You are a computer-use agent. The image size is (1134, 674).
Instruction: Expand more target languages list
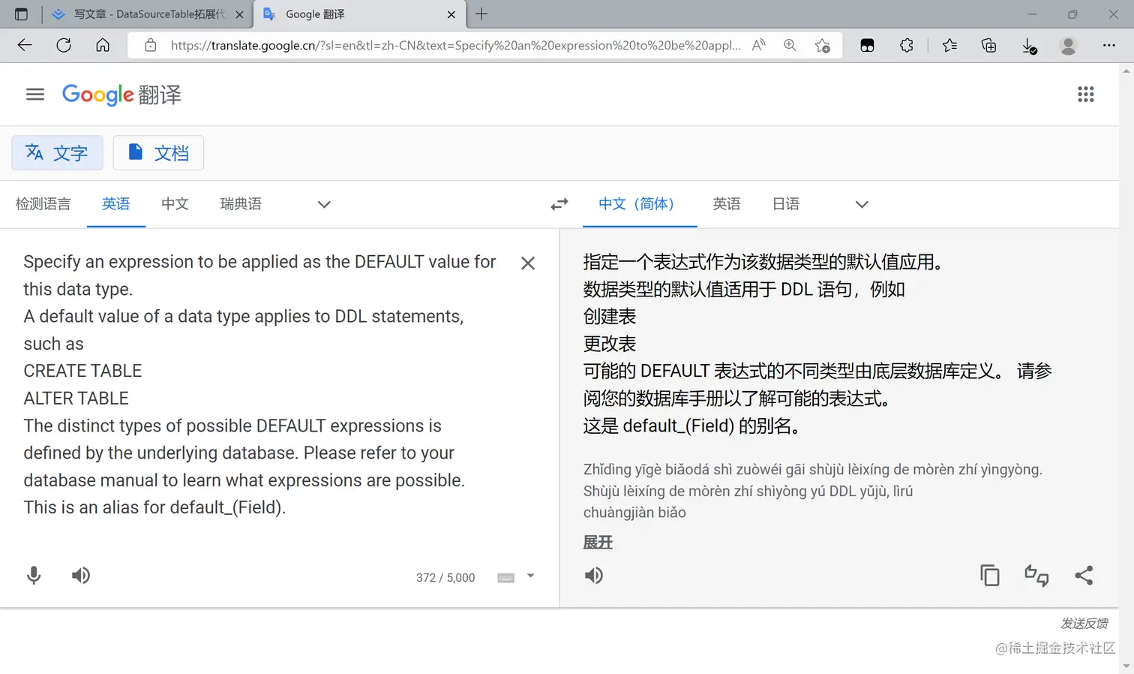tap(862, 204)
